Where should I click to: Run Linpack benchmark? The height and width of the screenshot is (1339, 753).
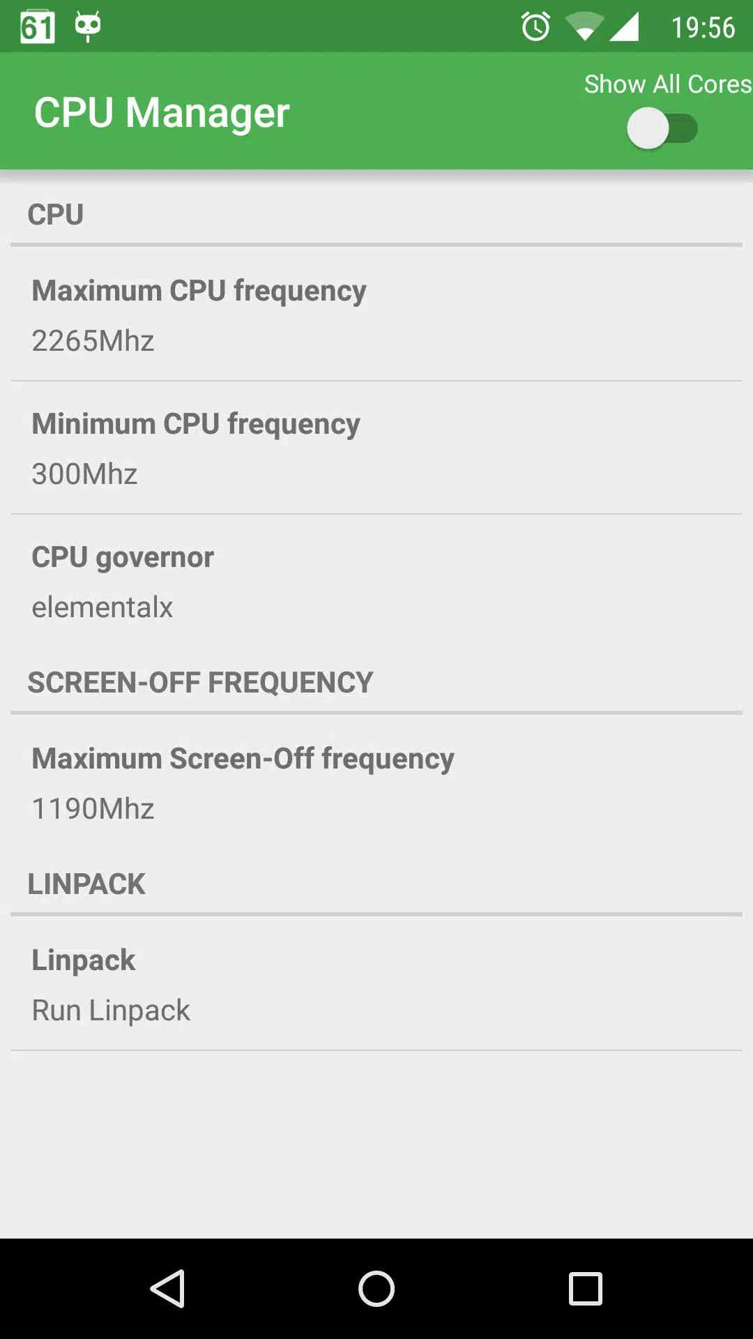pyautogui.click(x=376, y=984)
